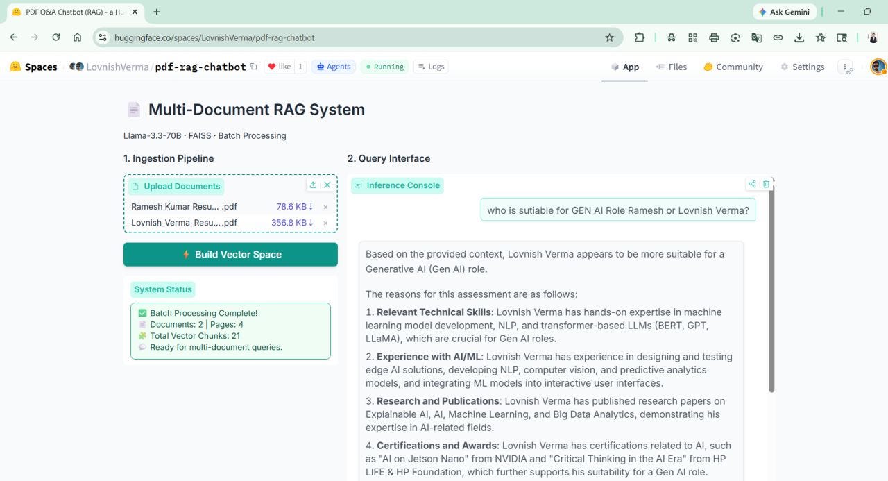Click the chat panel vertical scrollbar
The width and height of the screenshot is (888, 481).
tap(772, 288)
